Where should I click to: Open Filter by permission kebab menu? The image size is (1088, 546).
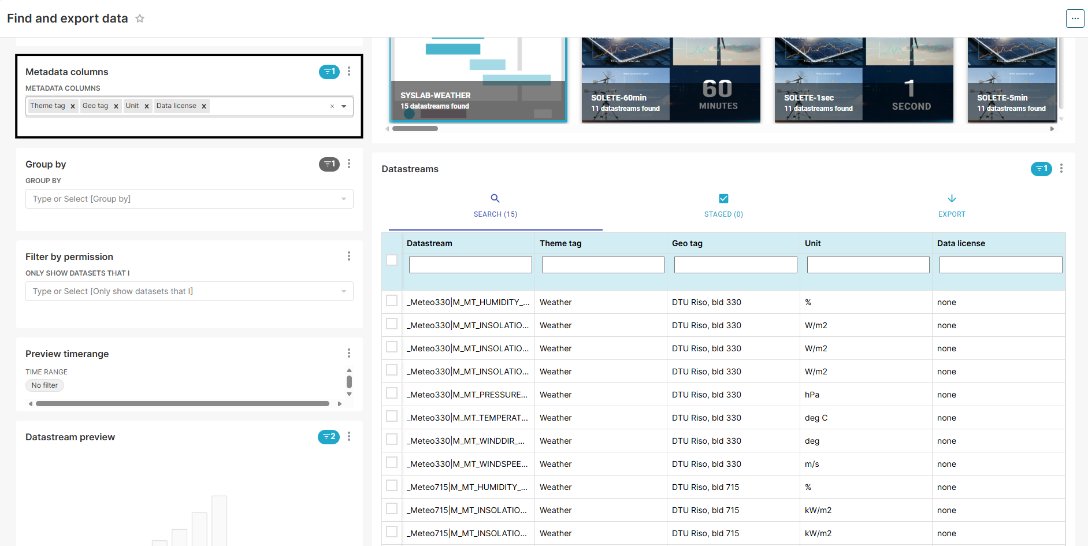point(349,256)
